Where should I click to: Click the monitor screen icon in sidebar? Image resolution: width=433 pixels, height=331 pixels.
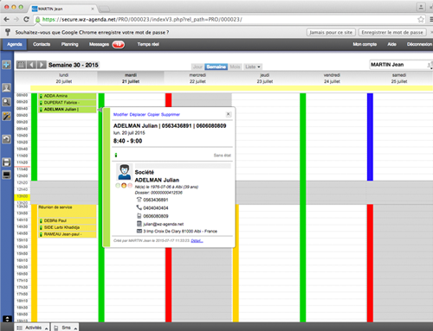pyautogui.click(x=6, y=175)
